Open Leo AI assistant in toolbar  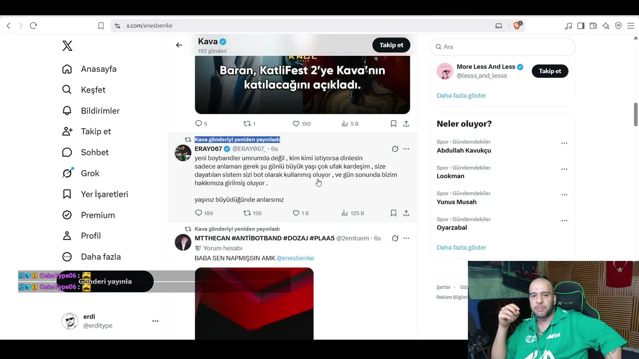tap(606, 25)
